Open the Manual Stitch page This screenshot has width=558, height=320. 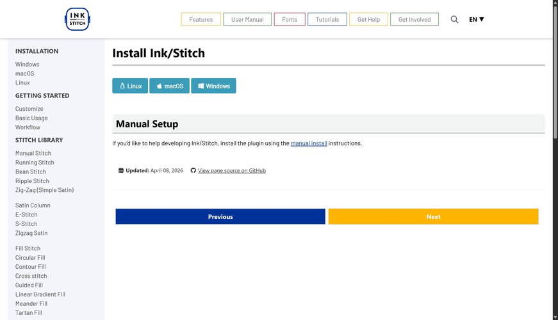(33, 153)
